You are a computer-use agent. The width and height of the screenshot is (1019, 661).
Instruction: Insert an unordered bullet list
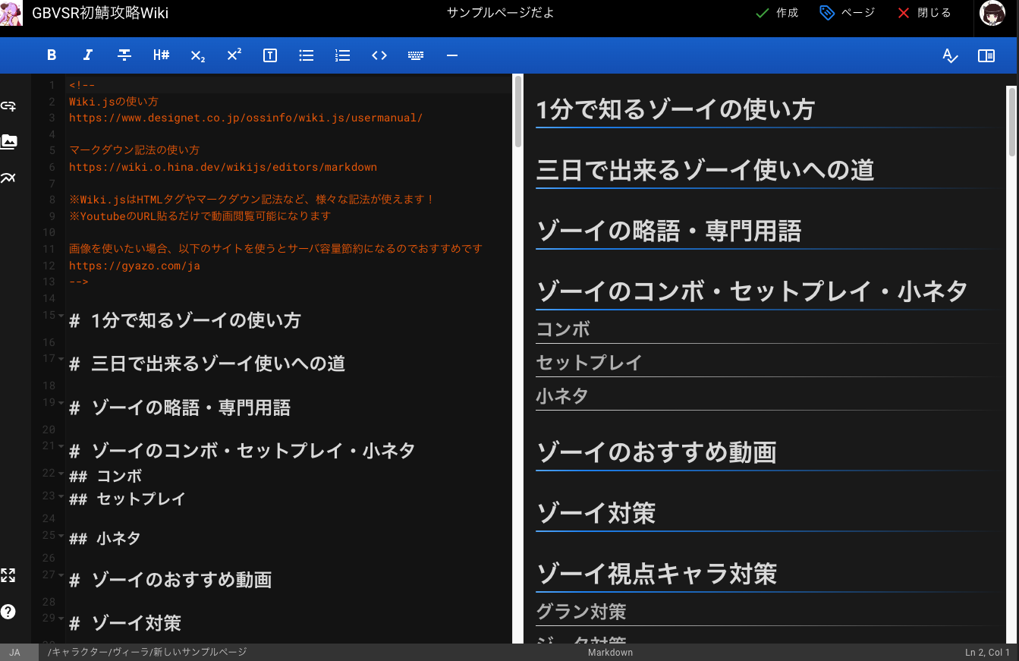point(307,55)
